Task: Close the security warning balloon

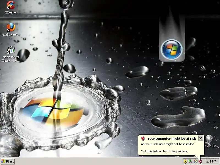Action: [x=201, y=138]
